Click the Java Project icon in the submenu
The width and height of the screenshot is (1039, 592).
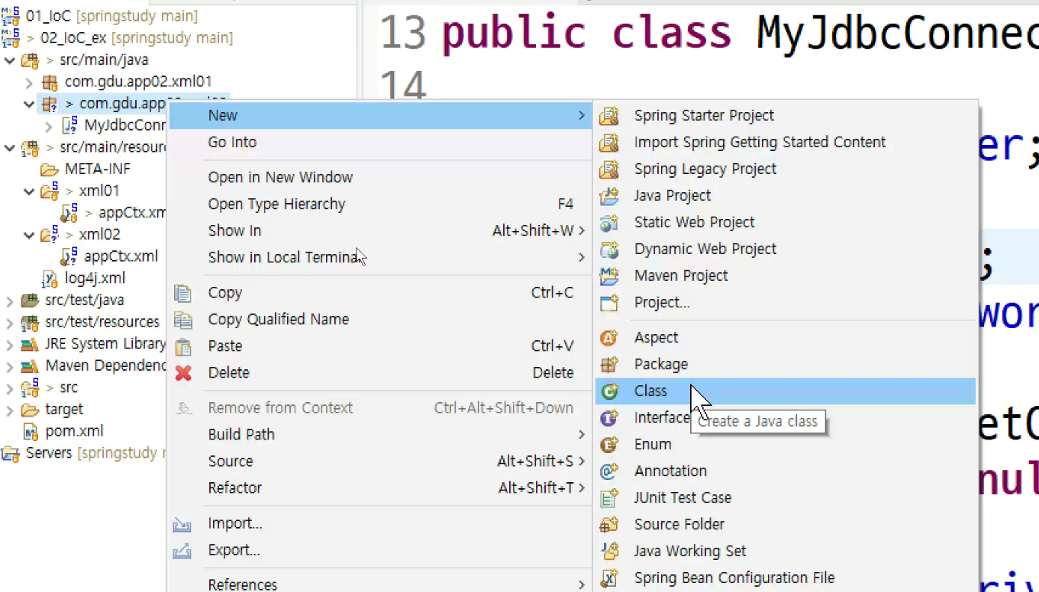point(608,196)
